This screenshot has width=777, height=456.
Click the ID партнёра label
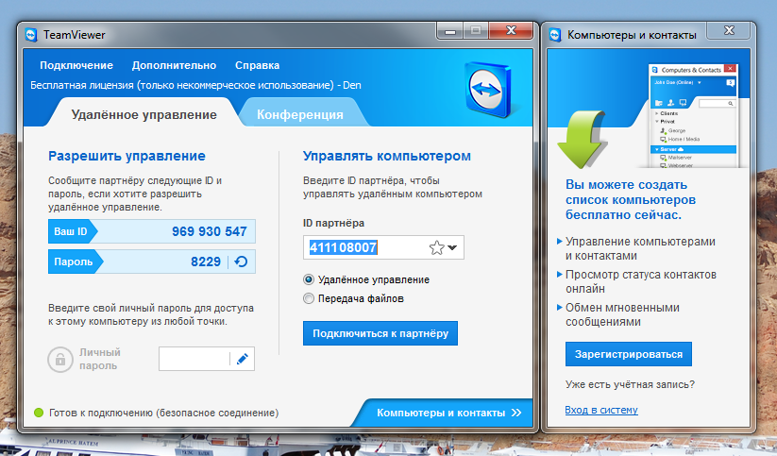333,223
